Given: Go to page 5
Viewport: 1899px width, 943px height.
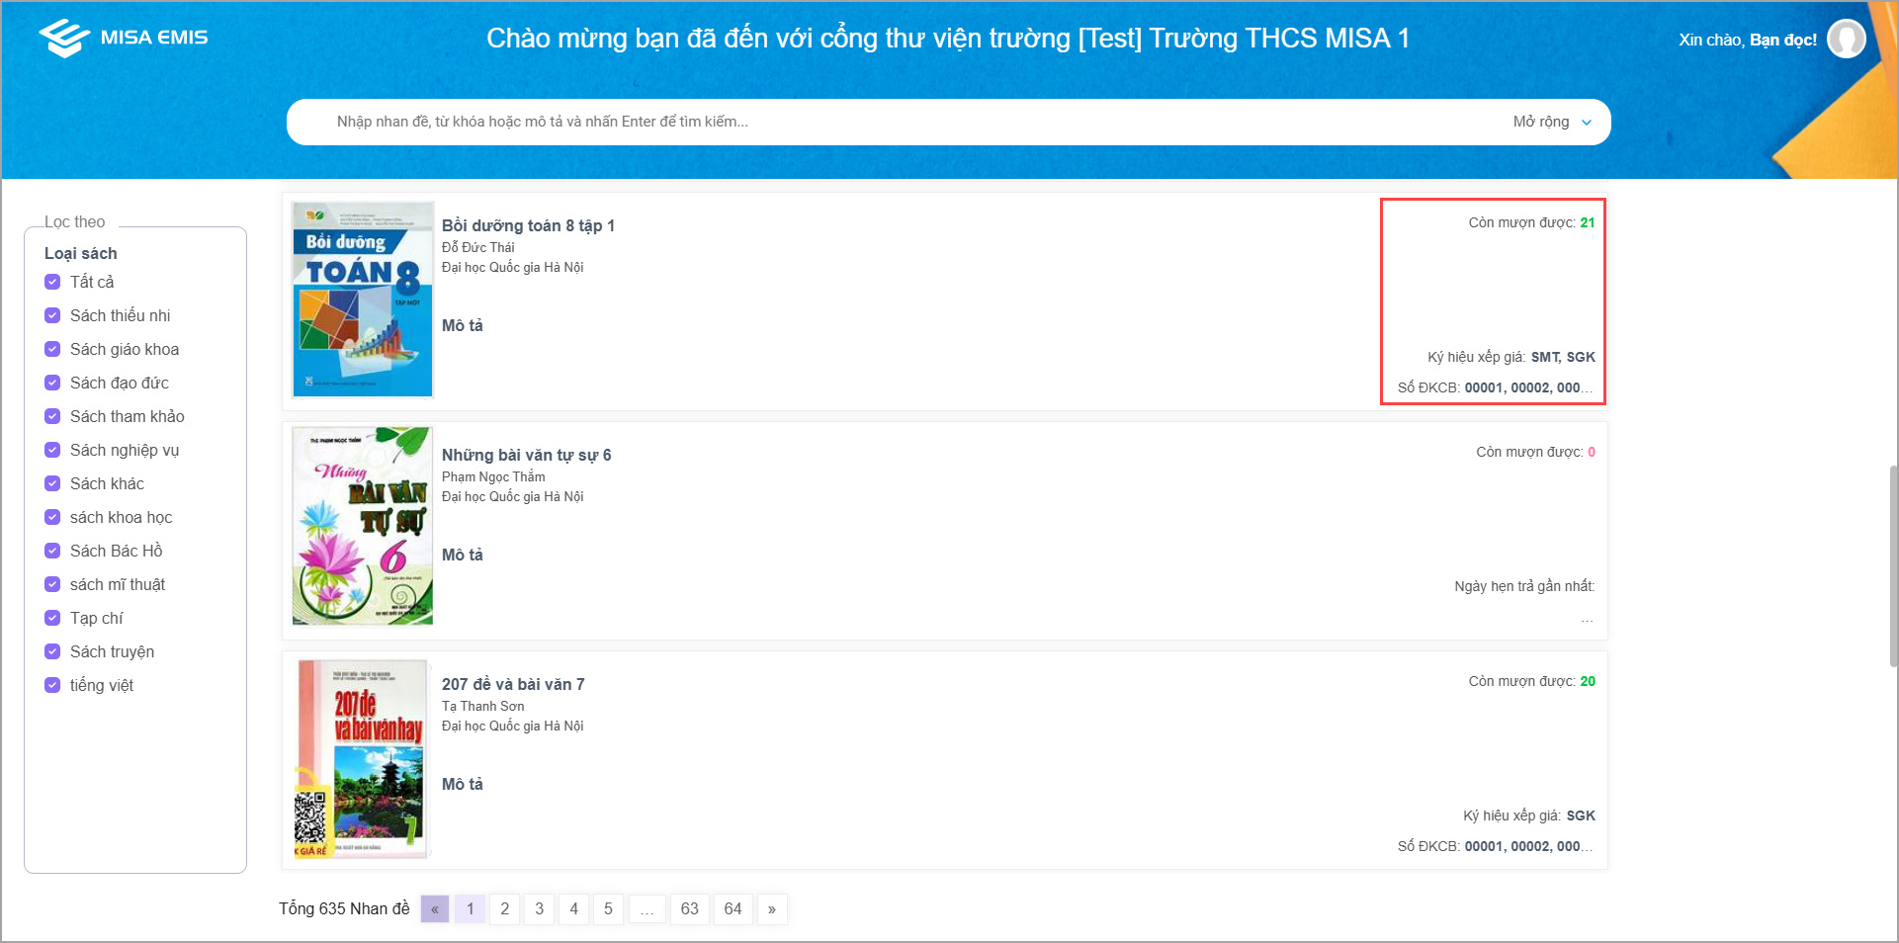Looking at the screenshot, I should coord(608,909).
